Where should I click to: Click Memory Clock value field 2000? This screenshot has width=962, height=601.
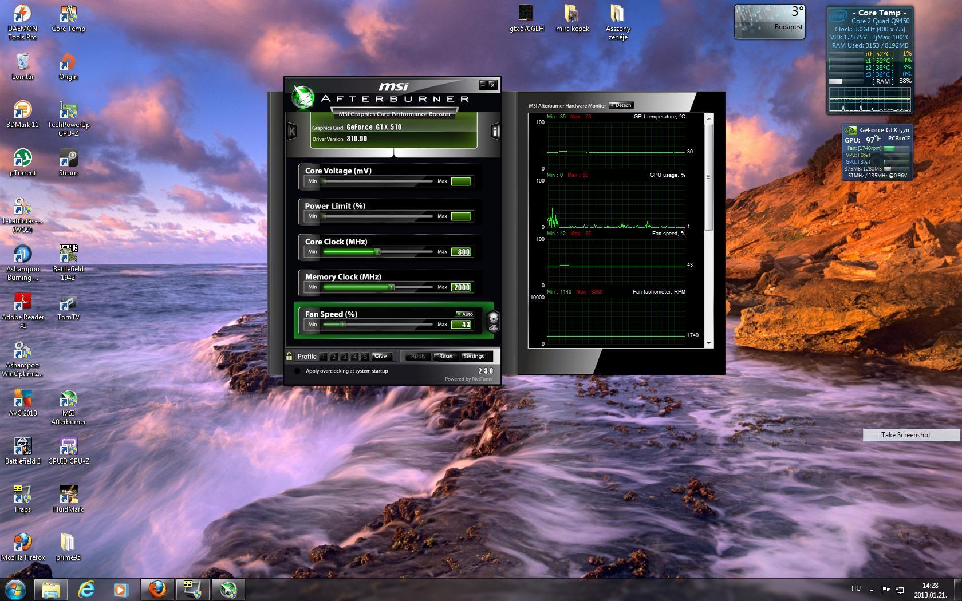[461, 287]
